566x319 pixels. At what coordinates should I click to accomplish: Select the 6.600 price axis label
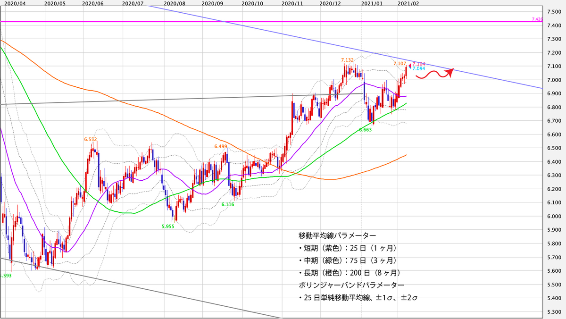point(554,135)
